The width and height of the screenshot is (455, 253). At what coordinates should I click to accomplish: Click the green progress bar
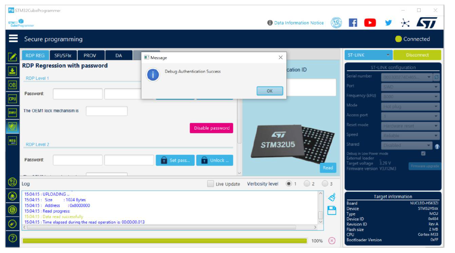click(x=164, y=241)
